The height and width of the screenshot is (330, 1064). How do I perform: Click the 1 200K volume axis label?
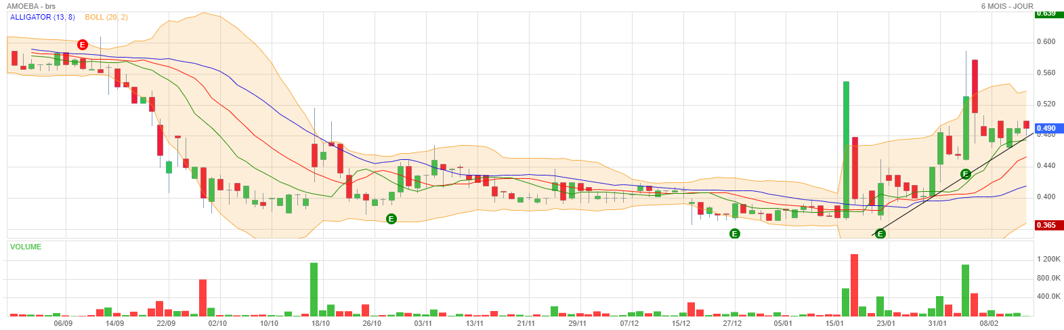point(1048,260)
